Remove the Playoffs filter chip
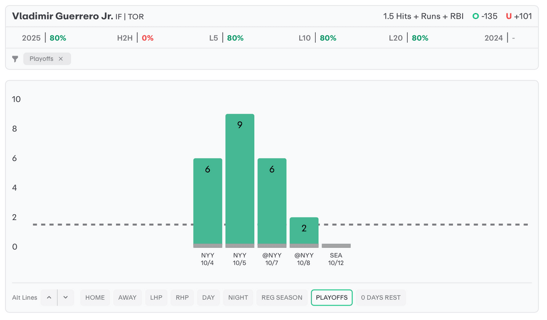The height and width of the screenshot is (320, 547). pos(61,59)
